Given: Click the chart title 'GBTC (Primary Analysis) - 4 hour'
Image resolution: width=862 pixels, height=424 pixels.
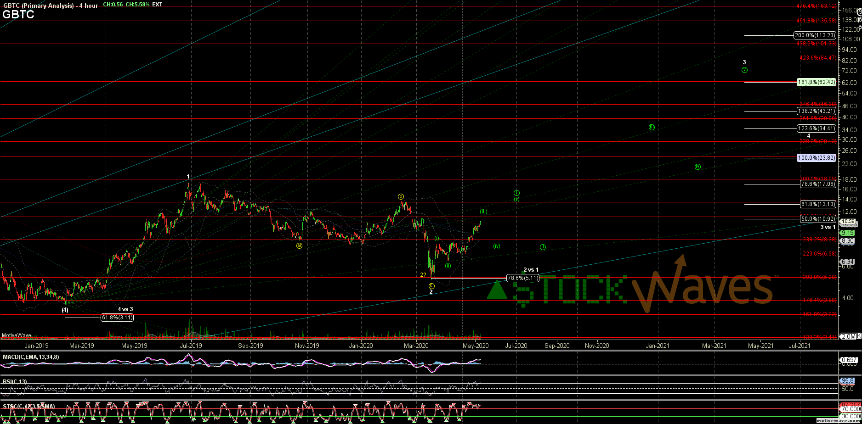Looking at the screenshot, I should 50,6.
